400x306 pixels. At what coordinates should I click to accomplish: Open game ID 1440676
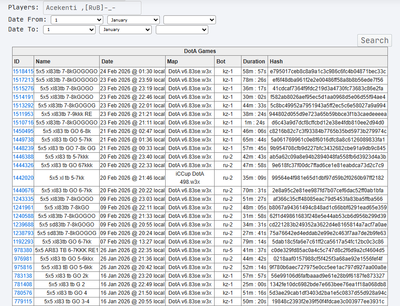[x=23, y=191]
